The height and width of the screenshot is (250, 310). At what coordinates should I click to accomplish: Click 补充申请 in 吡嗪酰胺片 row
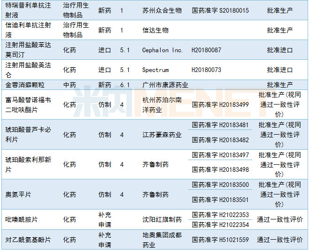click(105, 219)
